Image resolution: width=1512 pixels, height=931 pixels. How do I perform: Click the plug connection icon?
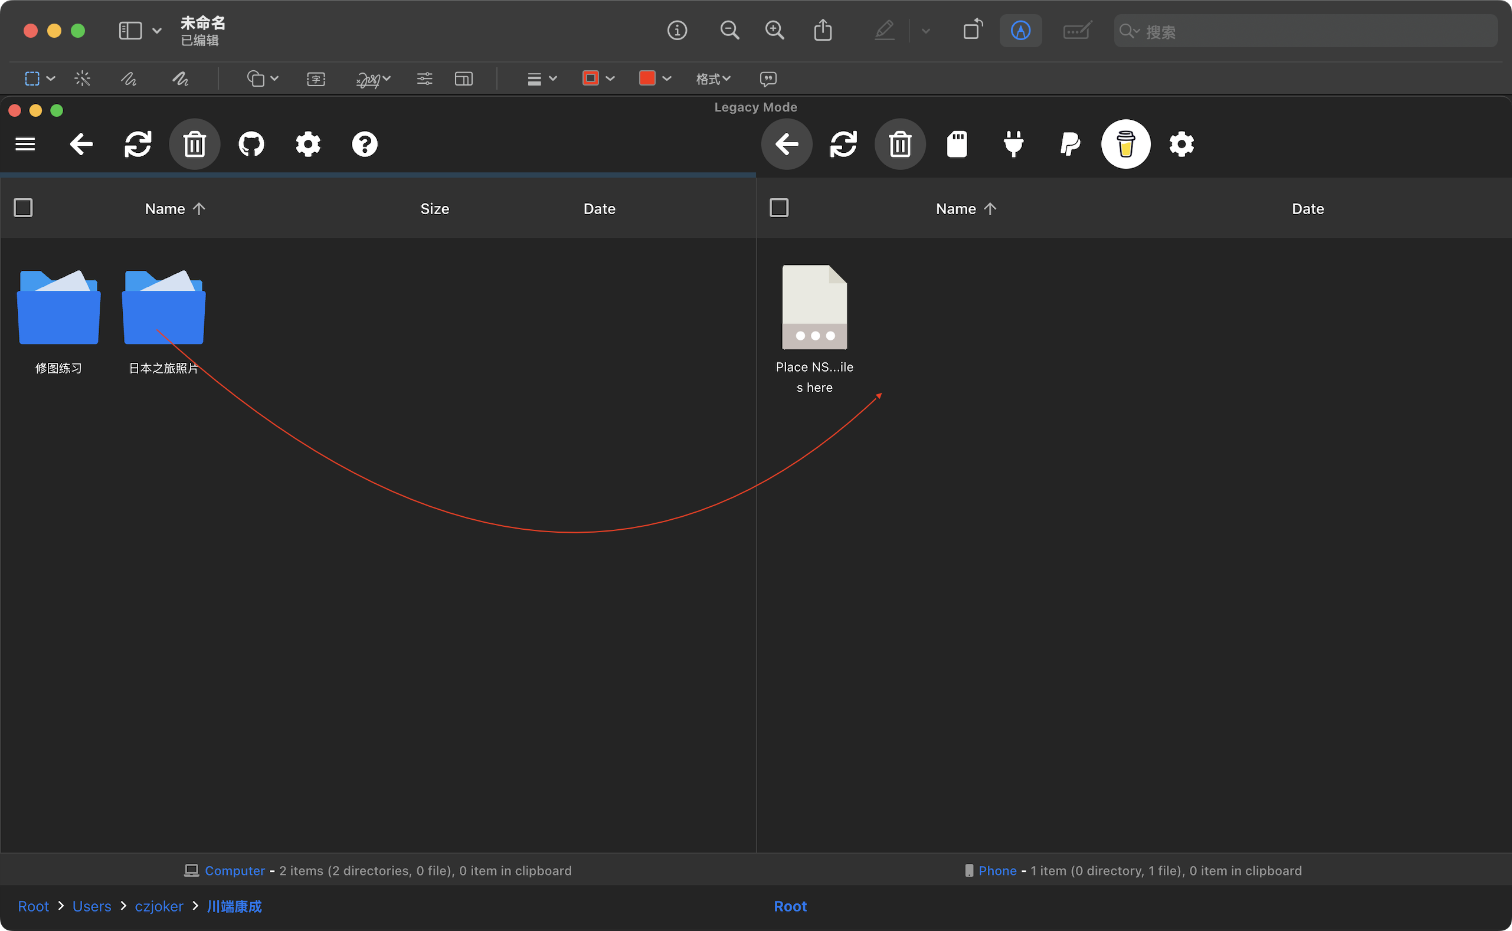point(1013,144)
